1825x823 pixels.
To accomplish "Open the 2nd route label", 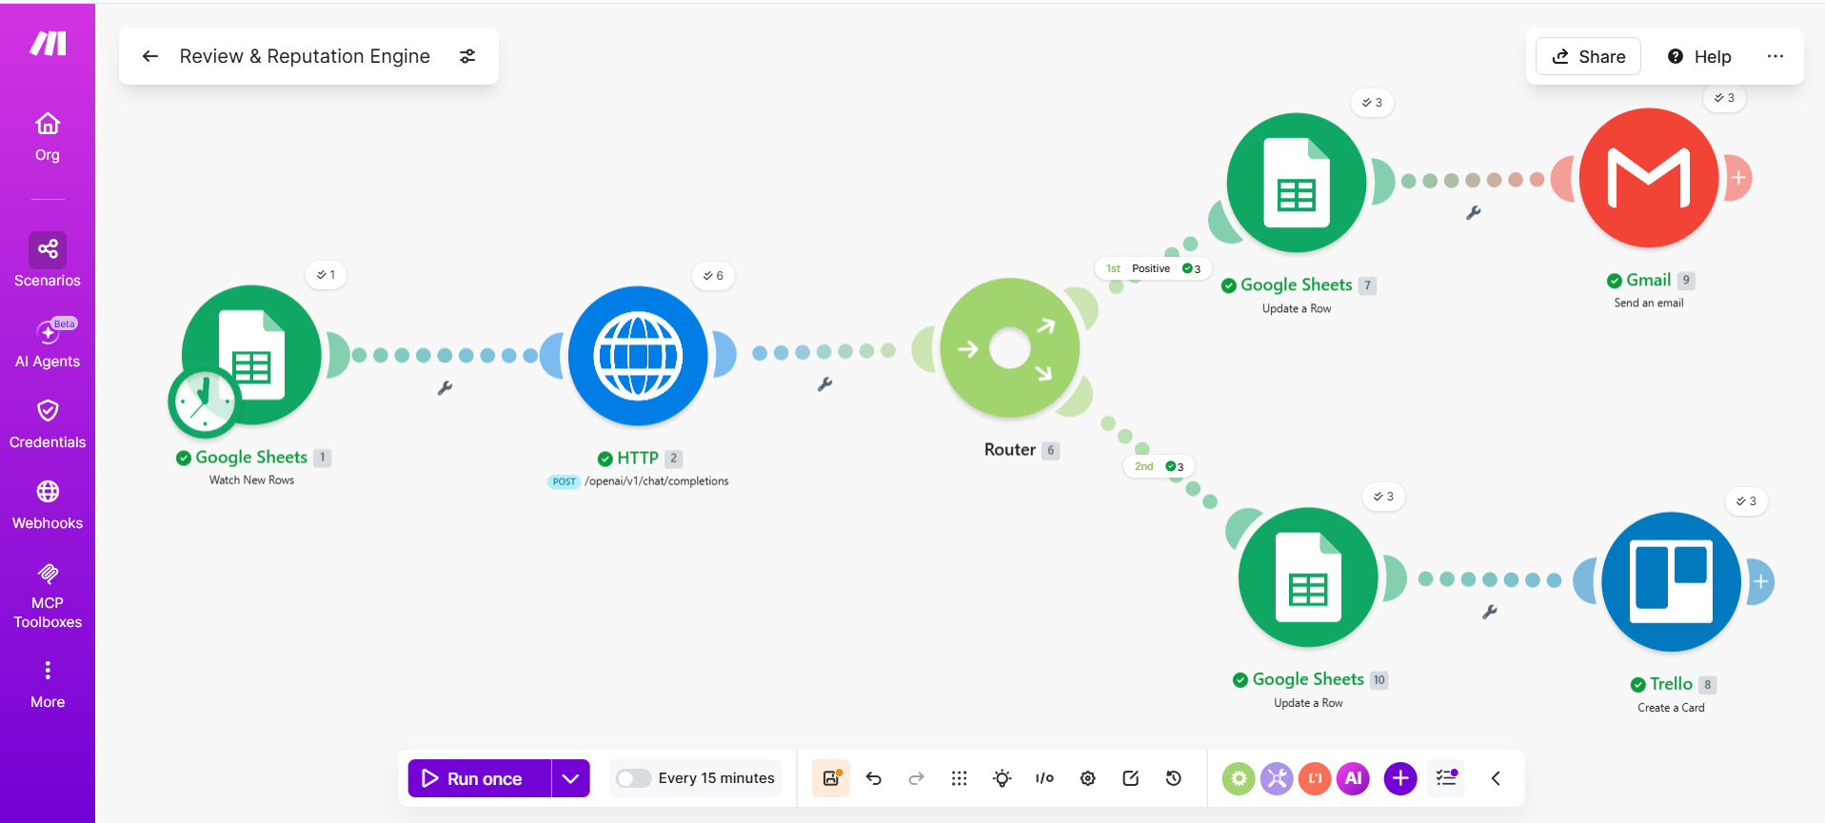I will 1159,466.
